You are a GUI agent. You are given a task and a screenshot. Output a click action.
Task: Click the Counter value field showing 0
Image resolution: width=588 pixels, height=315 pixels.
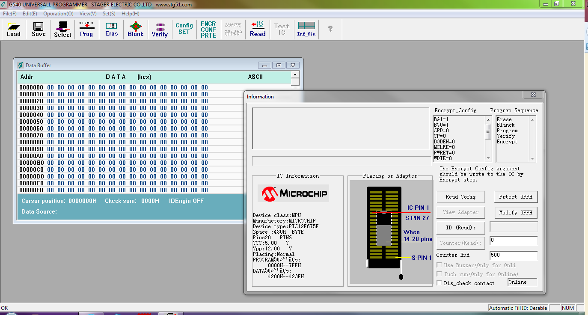514,241
